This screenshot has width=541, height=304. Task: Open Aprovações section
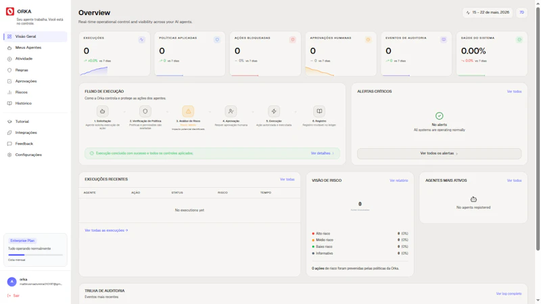click(35, 81)
